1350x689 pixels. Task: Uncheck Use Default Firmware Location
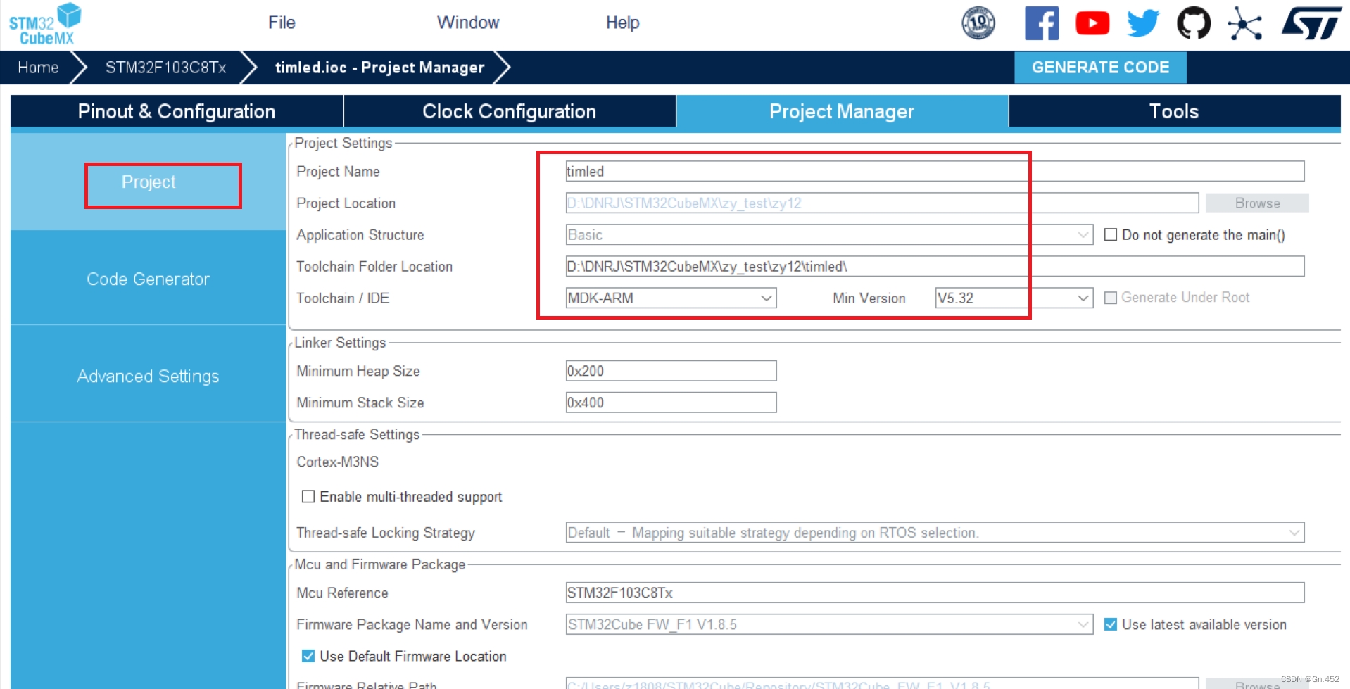tap(308, 656)
